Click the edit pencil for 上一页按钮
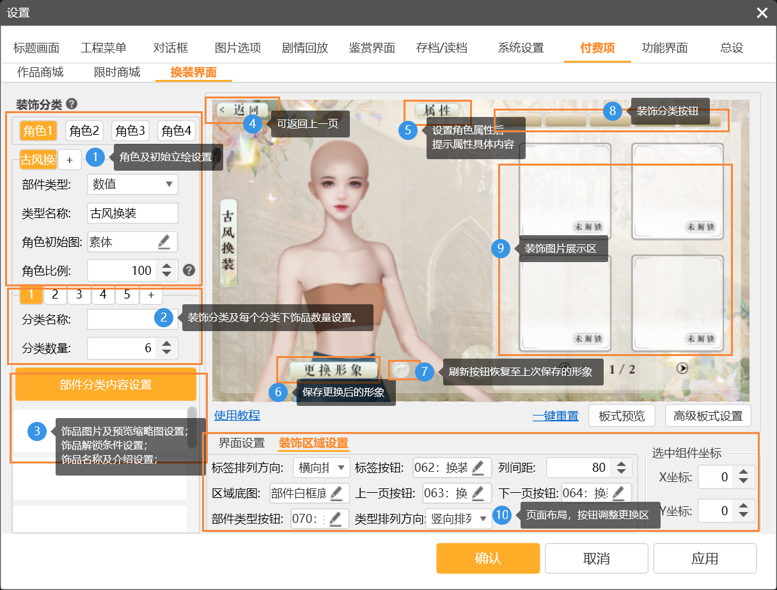777x590 pixels. tap(478, 493)
